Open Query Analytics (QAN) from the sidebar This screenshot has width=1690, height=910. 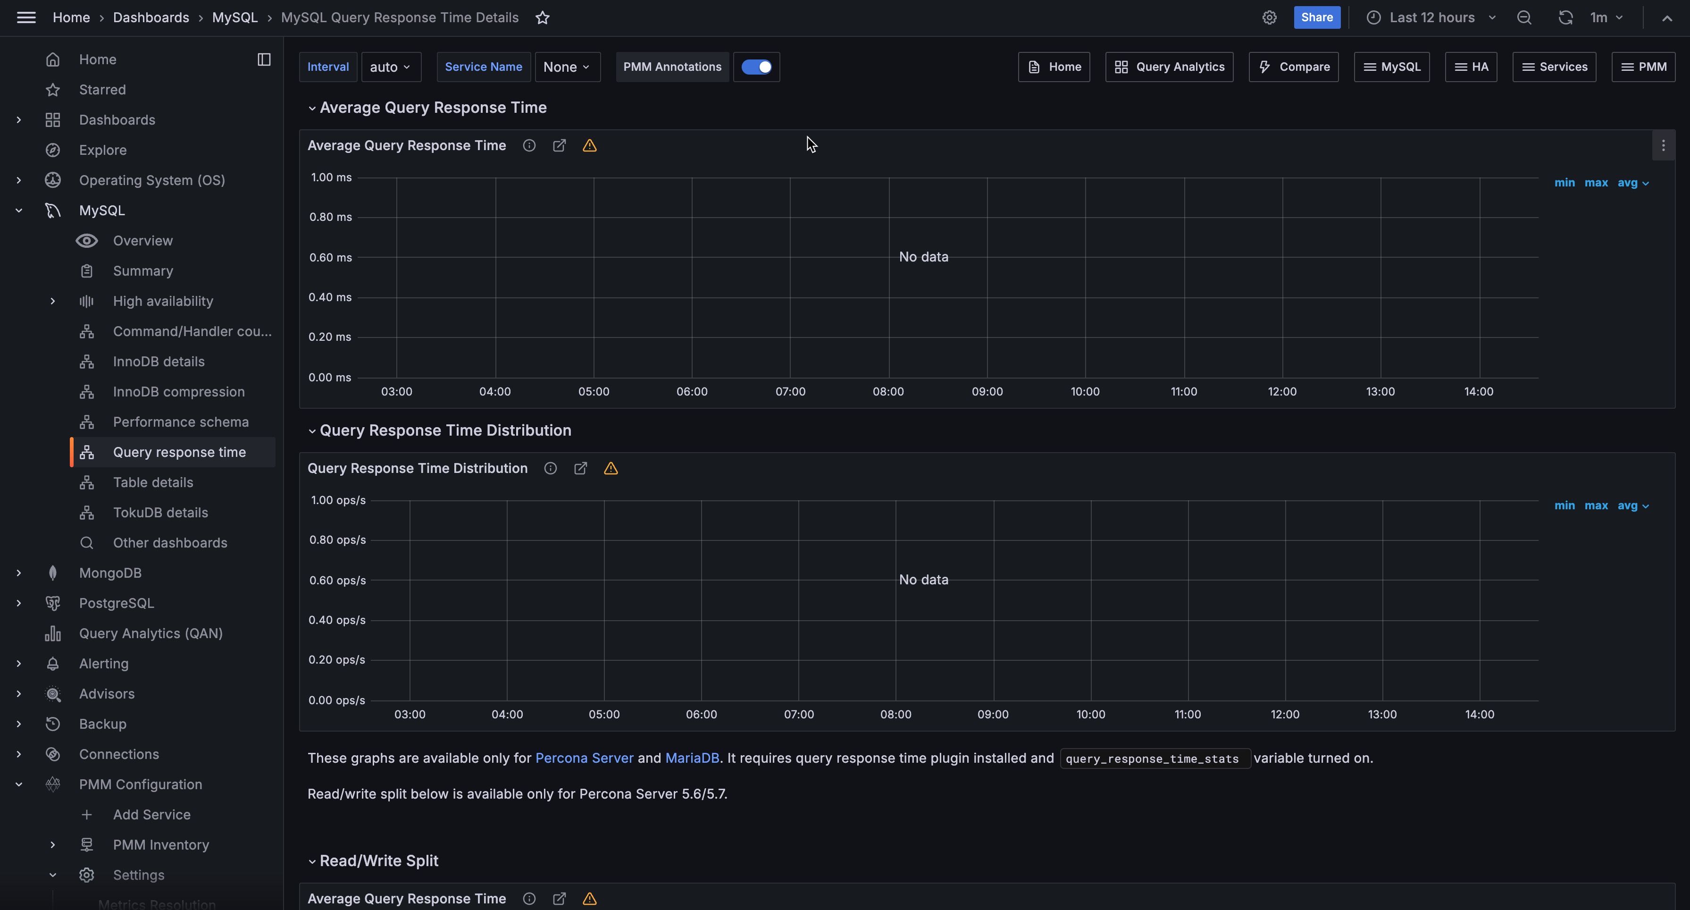tap(150, 633)
